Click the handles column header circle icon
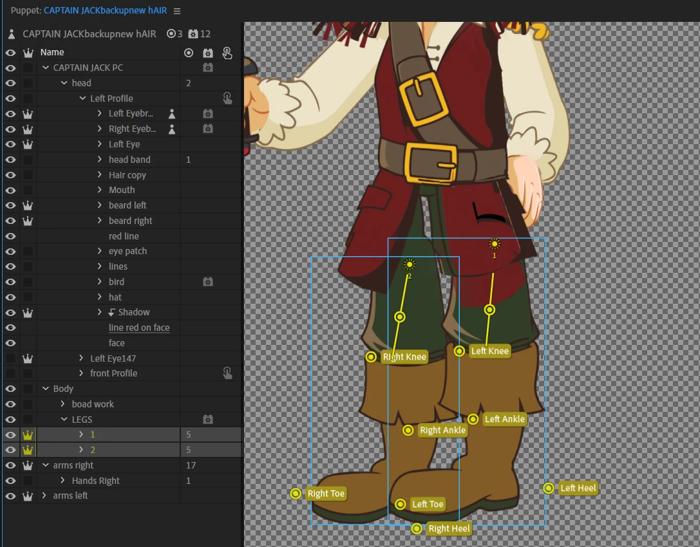Screen dimensions: 700x547 click(x=189, y=53)
